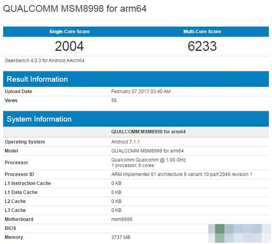
Task: Click the page title QUALCOMM MSM8998 for arm64
Action: pos(75,8)
